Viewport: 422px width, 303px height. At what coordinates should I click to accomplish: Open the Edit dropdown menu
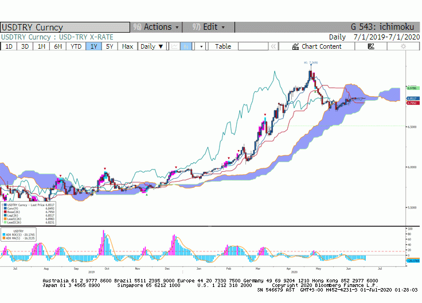click(x=208, y=27)
